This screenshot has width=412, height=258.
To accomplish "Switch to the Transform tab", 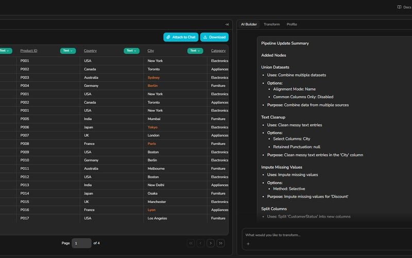I will coord(271,24).
